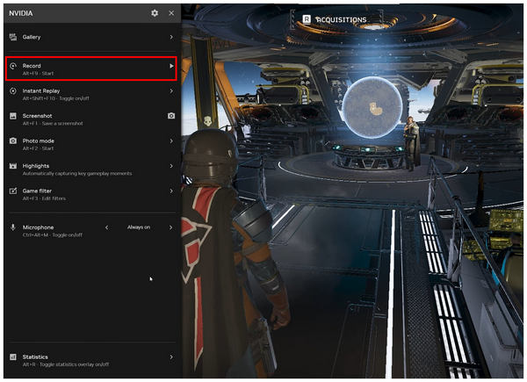Screen dimensions: 527x382
Task: Click the Instant Replay icon
Action: pos(13,90)
